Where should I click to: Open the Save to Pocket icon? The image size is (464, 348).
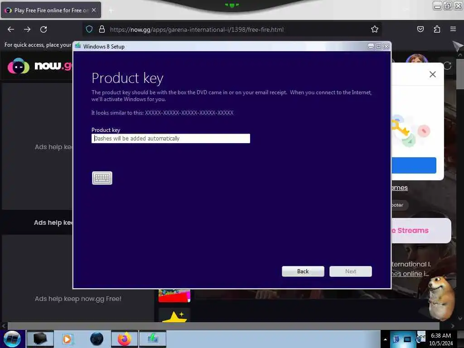pyautogui.click(x=420, y=29)
